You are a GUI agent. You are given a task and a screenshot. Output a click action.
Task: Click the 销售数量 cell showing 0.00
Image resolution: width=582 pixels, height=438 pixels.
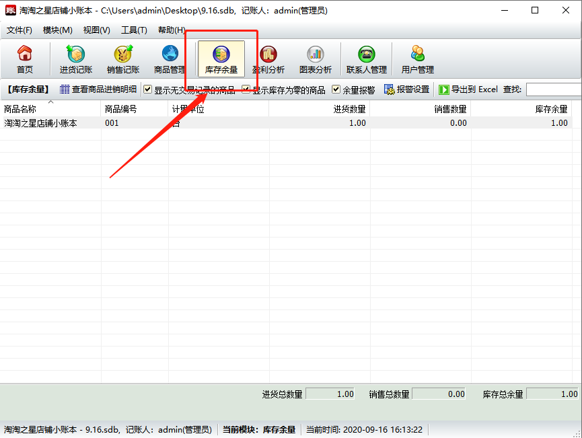pos(421,123)
